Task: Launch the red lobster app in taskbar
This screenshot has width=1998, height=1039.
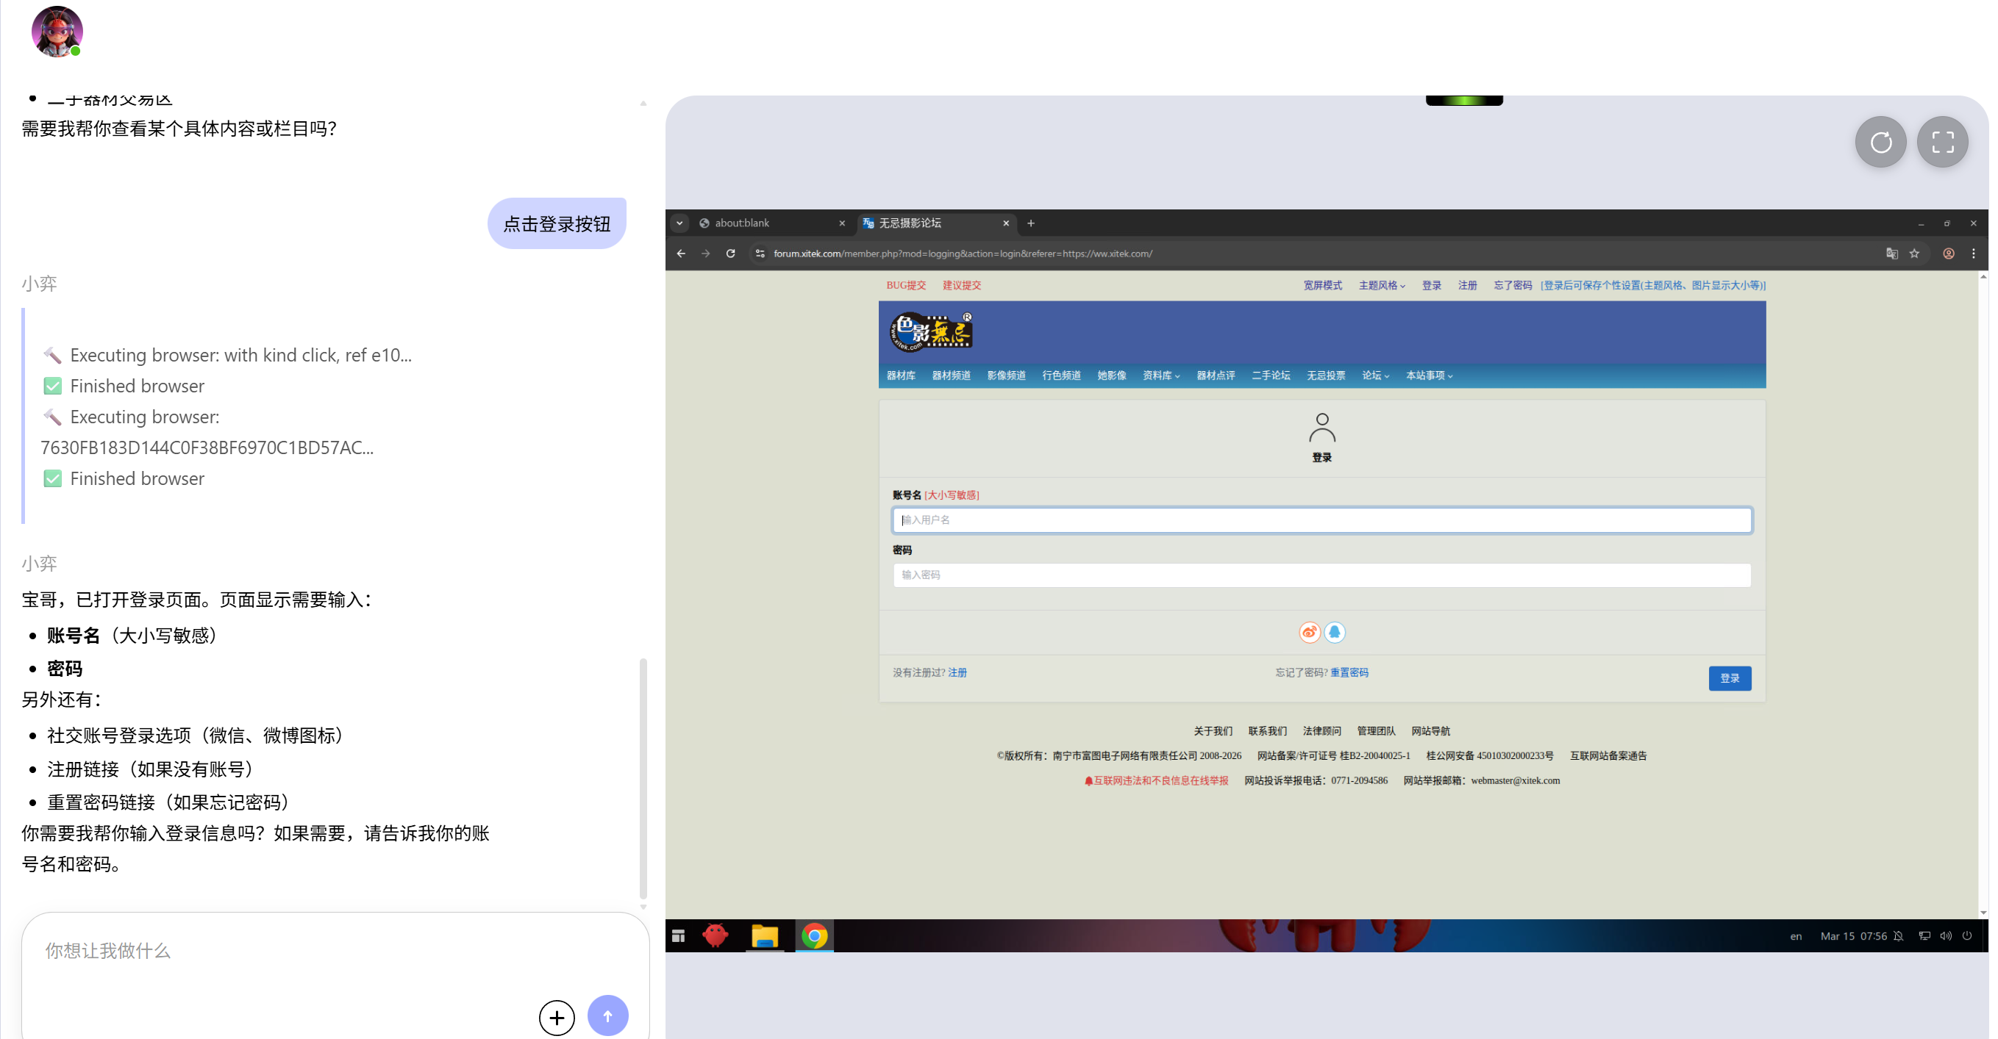Action: 715,936
